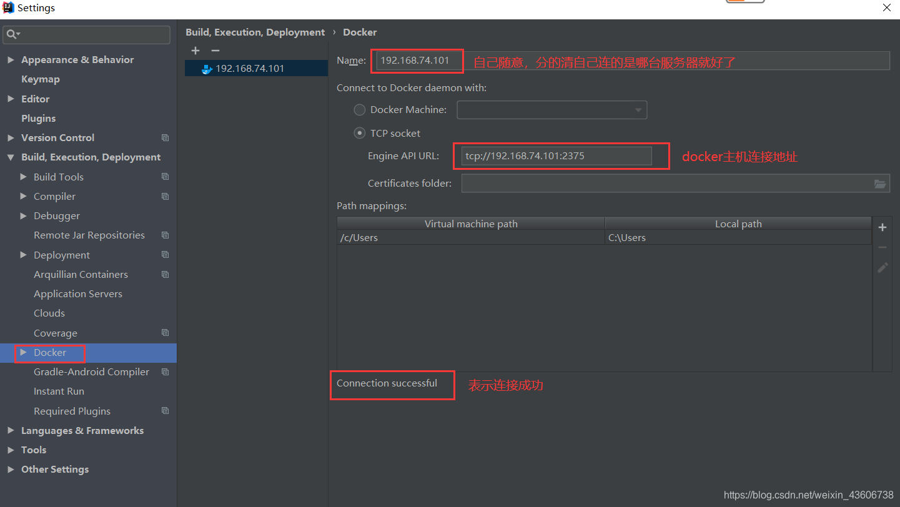Click the Docker whale icon of 192.168.74.101
900x507 pixels.
click(x=207, y=69)
